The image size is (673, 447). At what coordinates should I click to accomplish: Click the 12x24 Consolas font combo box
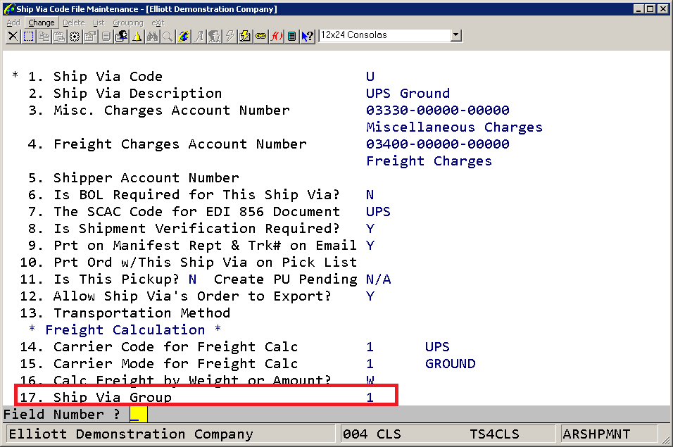point(390,35)
